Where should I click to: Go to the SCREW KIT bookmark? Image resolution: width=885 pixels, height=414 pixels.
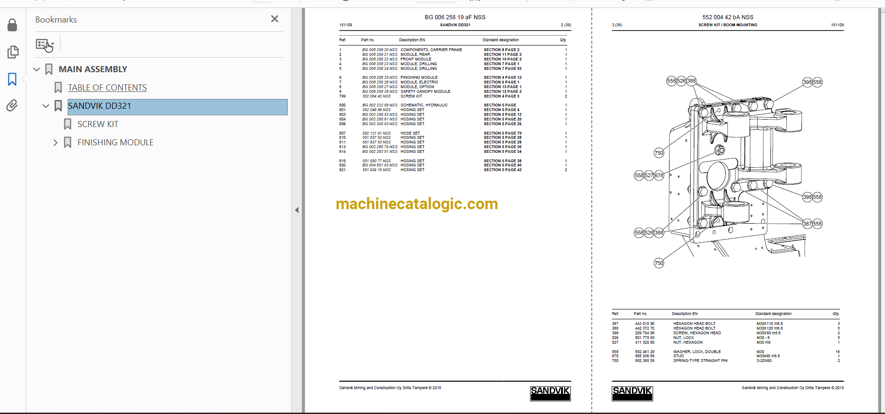98,124
